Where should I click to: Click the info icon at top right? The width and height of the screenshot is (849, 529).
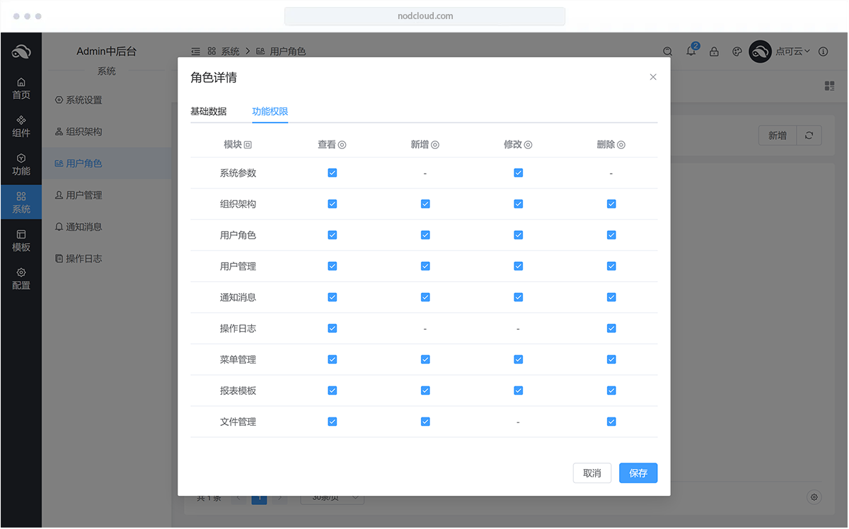[x=823, y=52]
